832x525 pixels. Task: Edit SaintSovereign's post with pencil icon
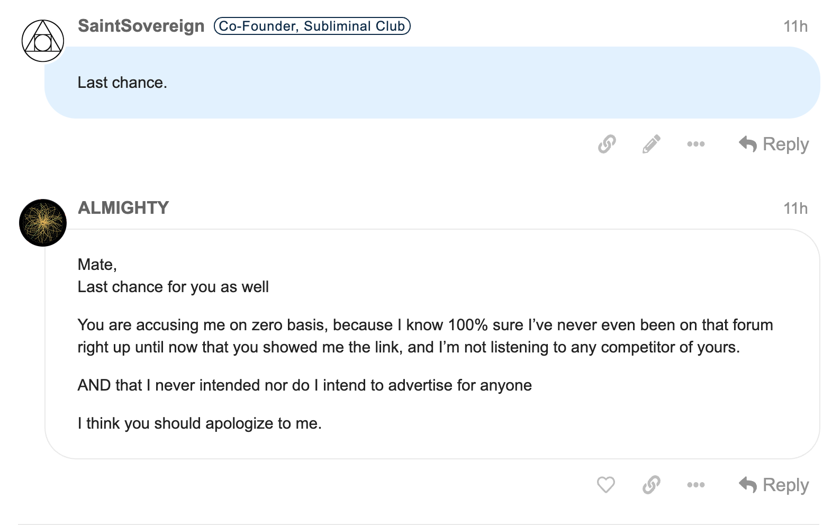click(x=651, y=144)
